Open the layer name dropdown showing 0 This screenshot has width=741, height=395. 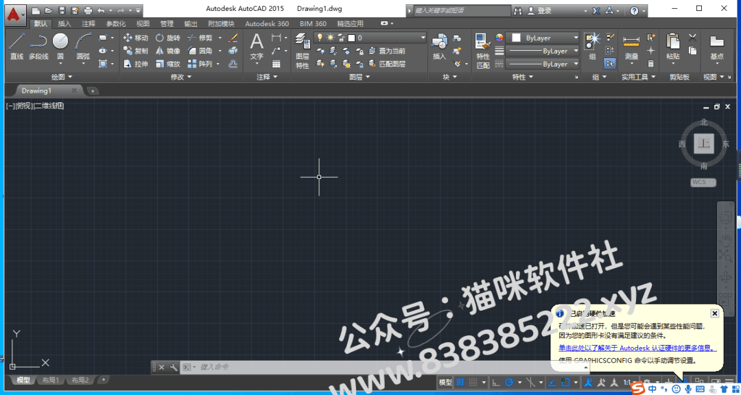pos(370,38)
